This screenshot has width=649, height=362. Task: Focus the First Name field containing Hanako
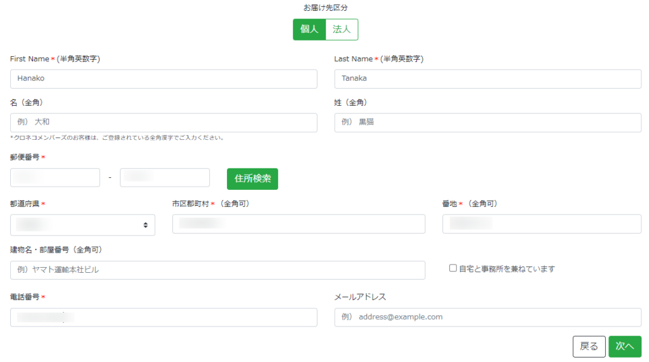pos(164,78)
